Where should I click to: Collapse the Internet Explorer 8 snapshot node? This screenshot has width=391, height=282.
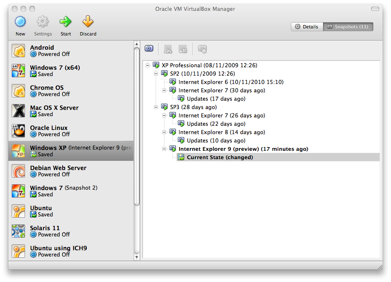(x=164, y=132)
